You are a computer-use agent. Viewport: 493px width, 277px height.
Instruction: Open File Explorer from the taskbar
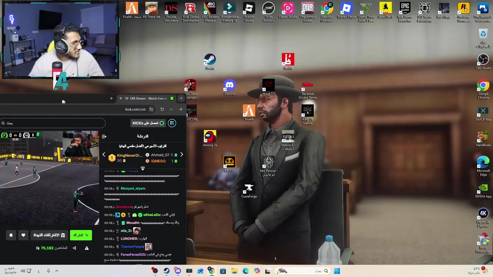pyautogui.click(x=234, y=271)
